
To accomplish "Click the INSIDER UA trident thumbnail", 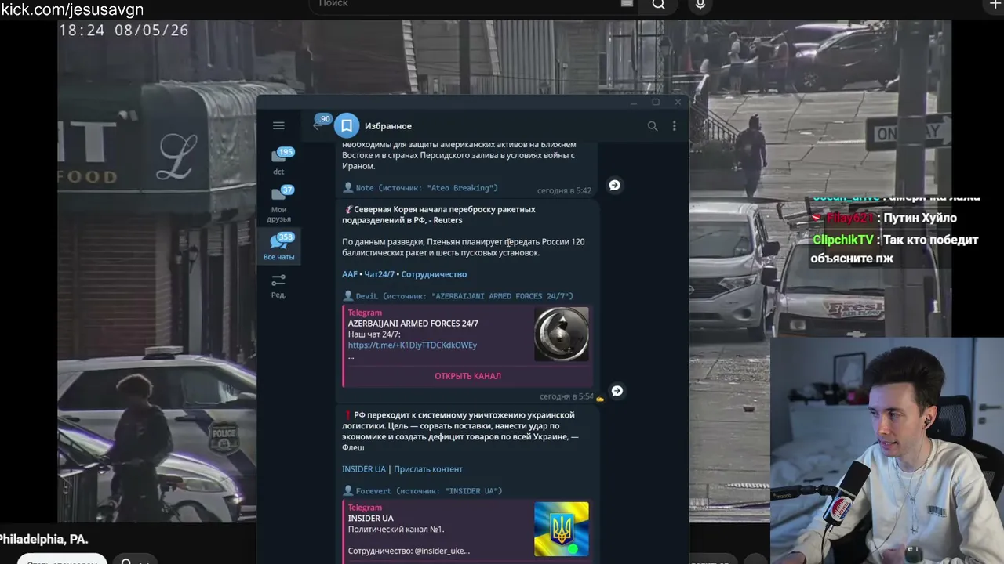I will tap(562, 530).
